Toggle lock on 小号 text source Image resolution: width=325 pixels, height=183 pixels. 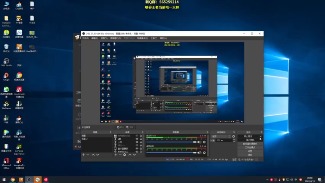click(x=141, y=142)
